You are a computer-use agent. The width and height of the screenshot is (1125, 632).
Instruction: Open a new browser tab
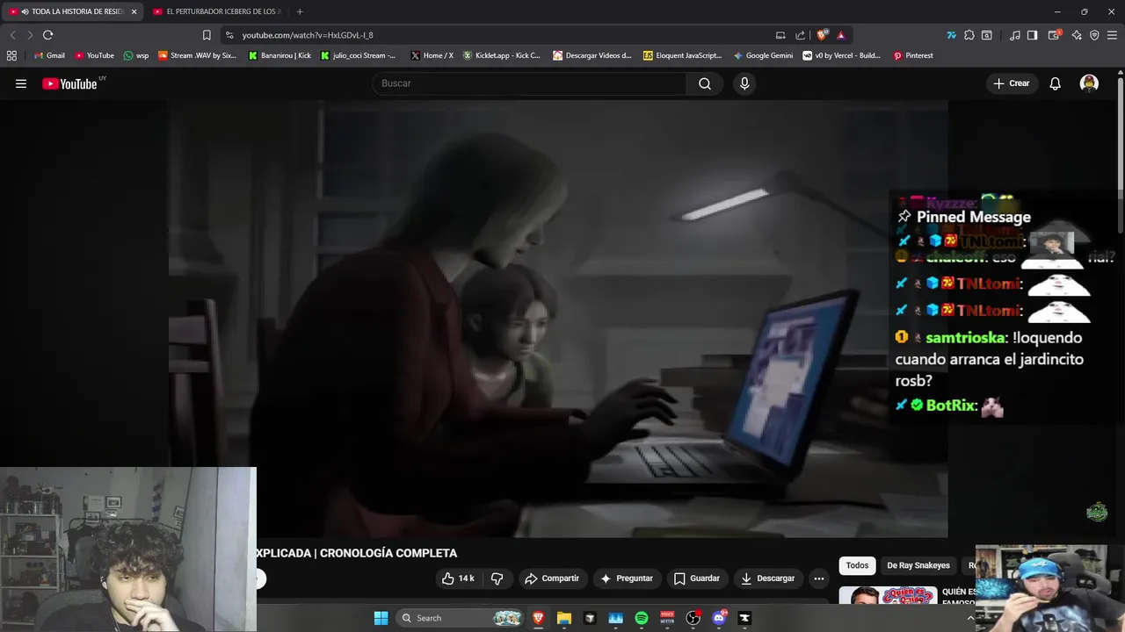(300, 11)
